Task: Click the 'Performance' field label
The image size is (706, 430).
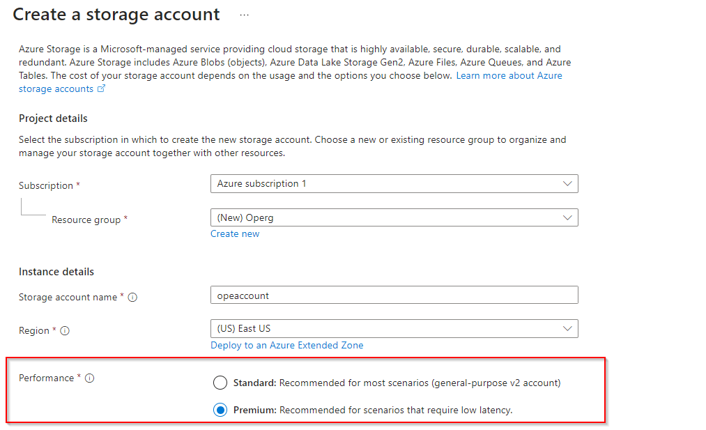Action: (x=46, y=378)
